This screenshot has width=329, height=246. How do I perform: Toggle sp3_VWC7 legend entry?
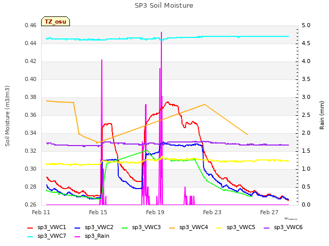point(47,236)
